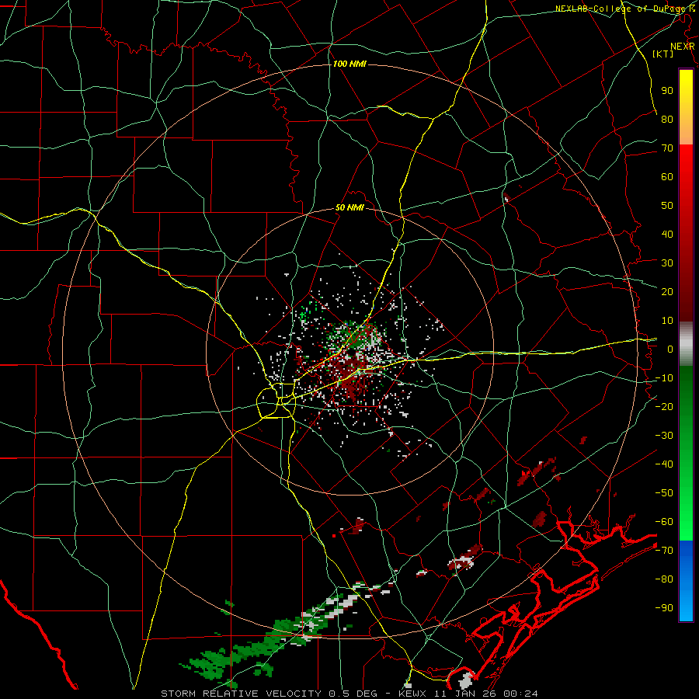Click the "100 NMI" range ring label
The width and height of the screenshot is (699, 699).
coord(349,64)
